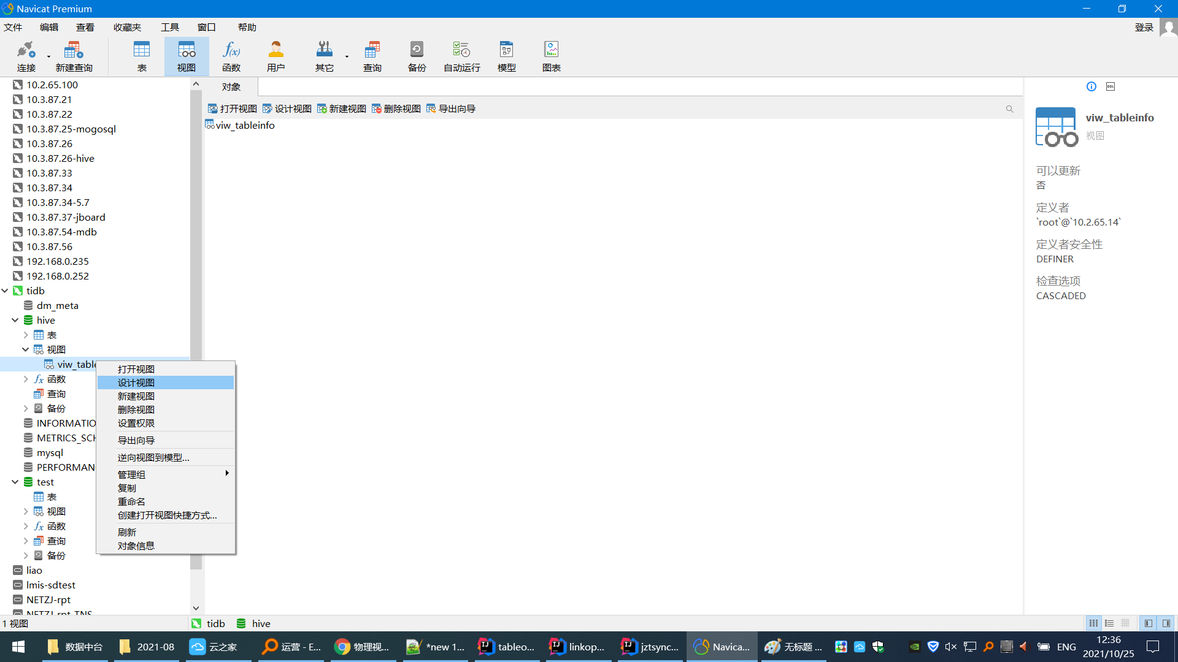Expand the 表 node under hive
1178x662 pixels.
[x=26, y=335]
